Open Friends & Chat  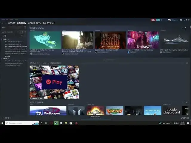pos(185,118)
